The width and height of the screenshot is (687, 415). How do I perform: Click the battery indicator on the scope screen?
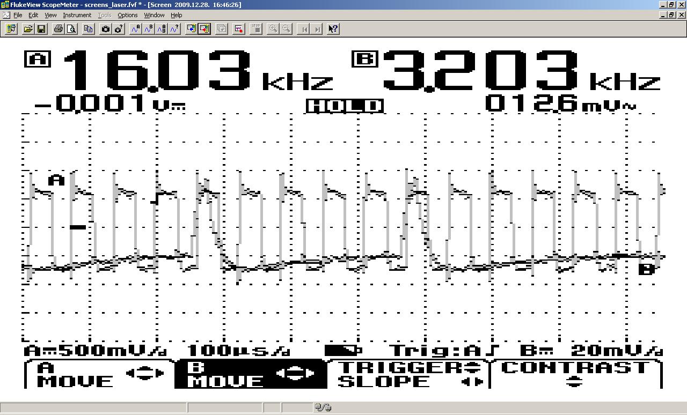(x=343, y=351)
